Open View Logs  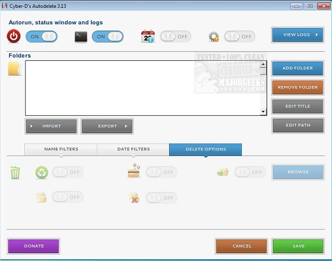[297, 35]
